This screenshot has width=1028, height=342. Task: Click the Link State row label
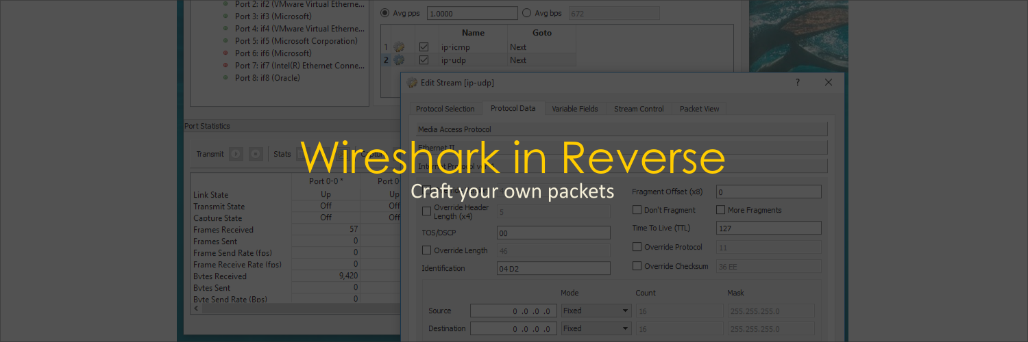point(210,195)
